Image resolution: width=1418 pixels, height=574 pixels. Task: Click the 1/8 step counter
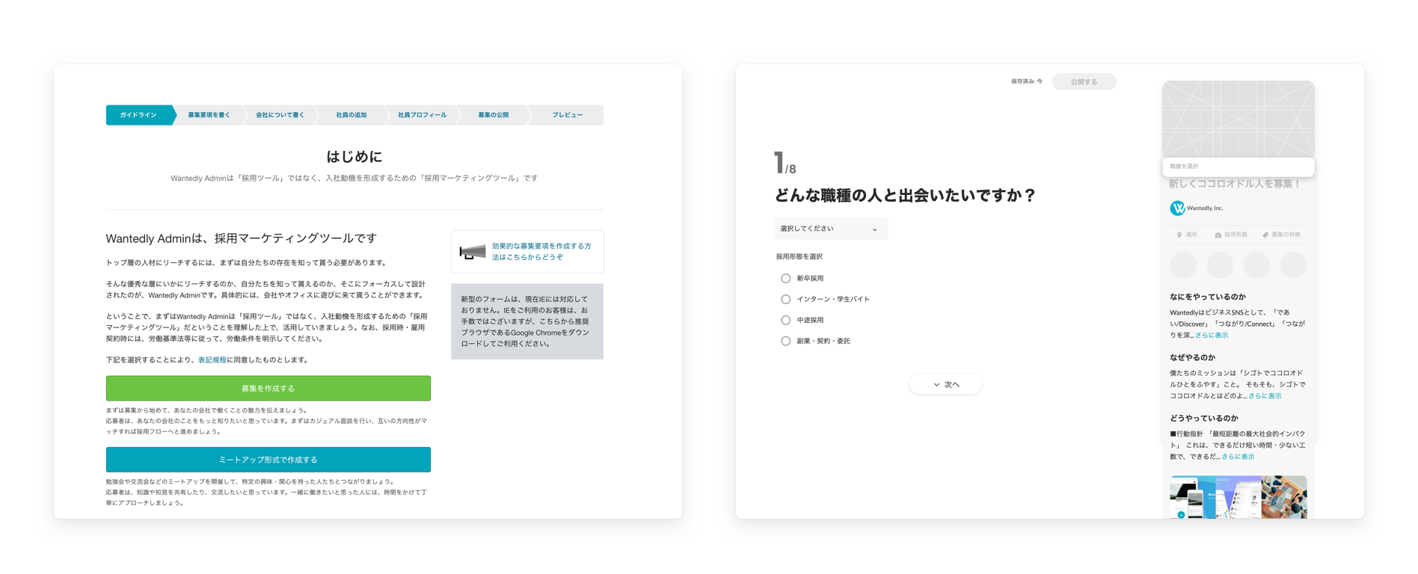[x=785, y=163]
